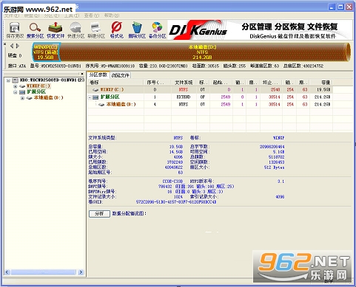
Task: Click the DiskGenius banner logo
Action: tap(198, 30)
